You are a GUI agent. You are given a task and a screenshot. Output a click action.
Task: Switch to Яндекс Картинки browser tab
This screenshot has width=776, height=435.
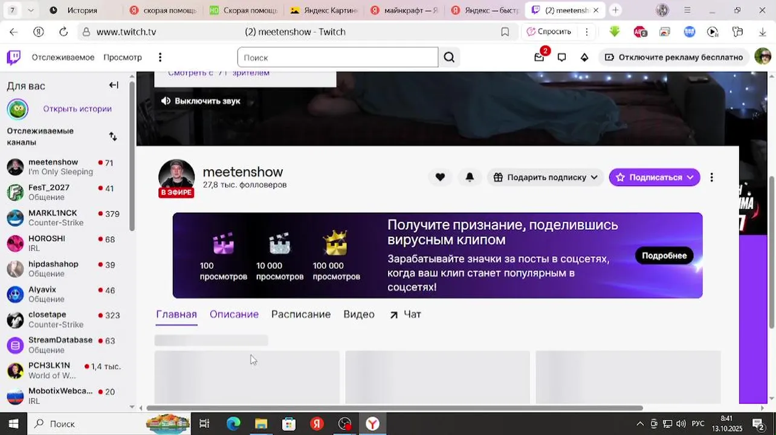(x=324, y=10)
